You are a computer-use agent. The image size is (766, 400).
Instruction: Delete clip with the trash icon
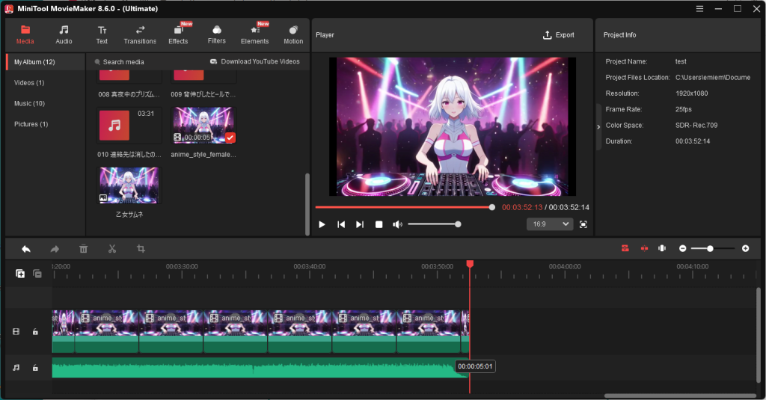coord(84,249)
